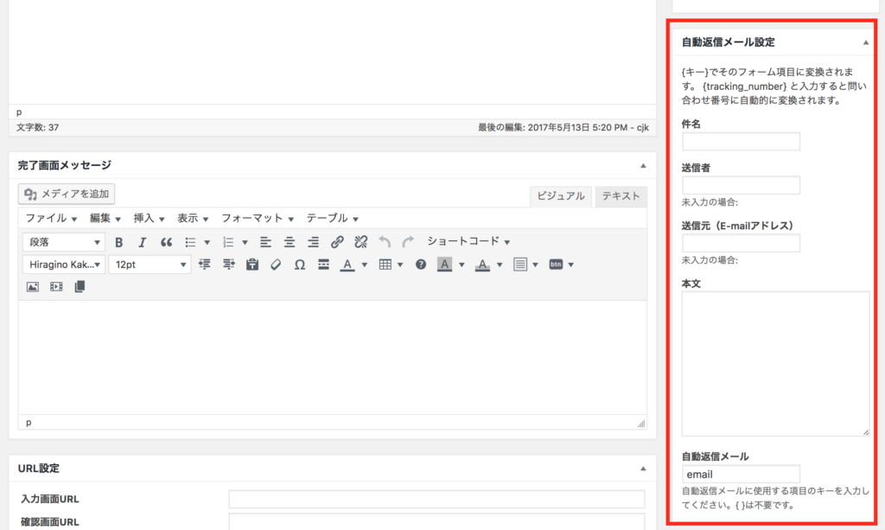
Task: Open the ファイル menu
Action: point(51,218)
